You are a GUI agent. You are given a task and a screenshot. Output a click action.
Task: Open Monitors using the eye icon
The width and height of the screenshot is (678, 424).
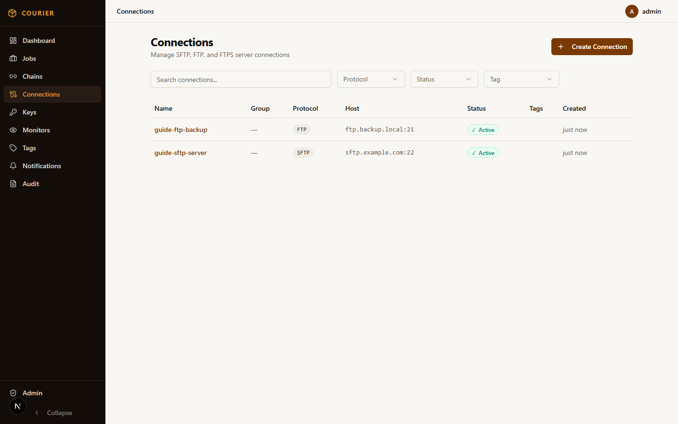pos(13,130)
